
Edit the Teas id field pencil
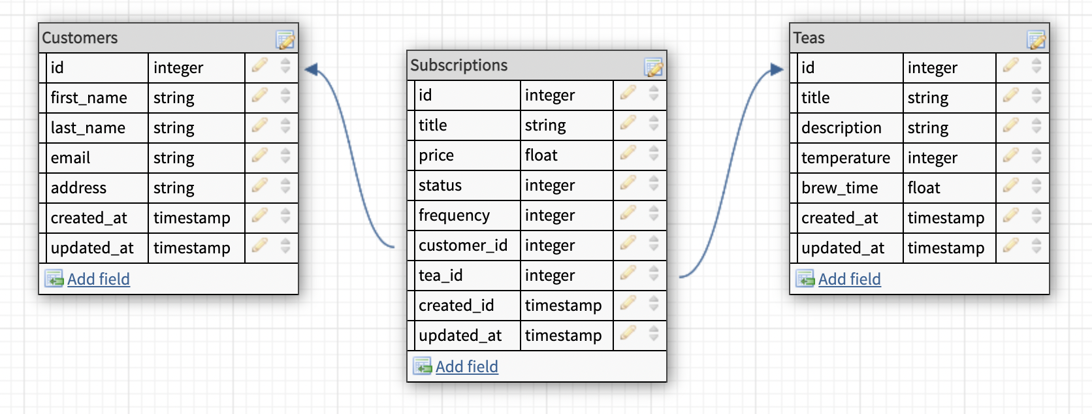pos(1011,65)
